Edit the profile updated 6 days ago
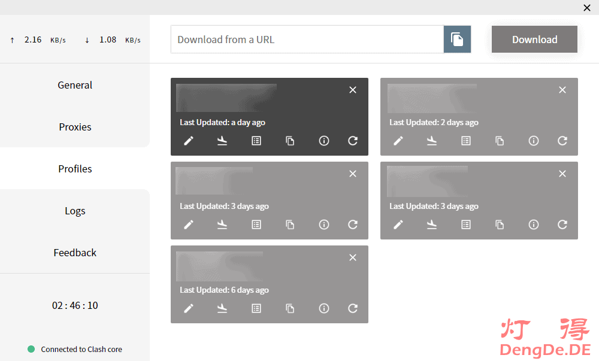This screenshot has width=599, height=361. click(x=189, y=308)
